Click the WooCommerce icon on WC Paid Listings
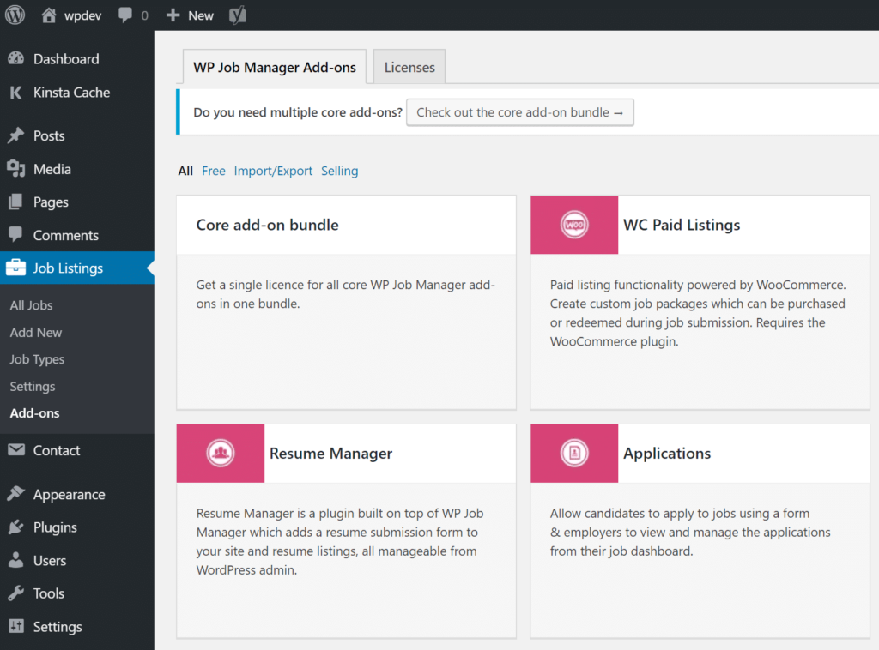This screenshot has height=650, width=879. click(574, 225)
